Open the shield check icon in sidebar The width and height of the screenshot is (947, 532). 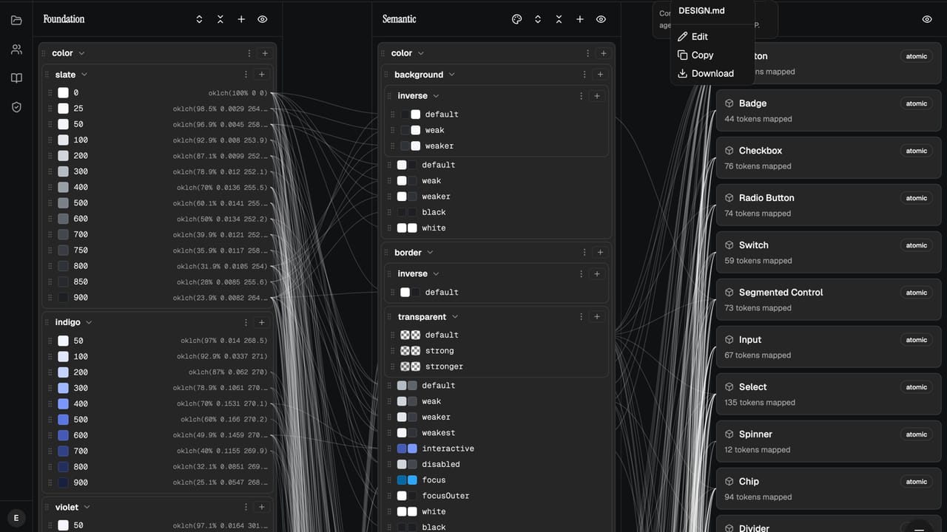16,107
